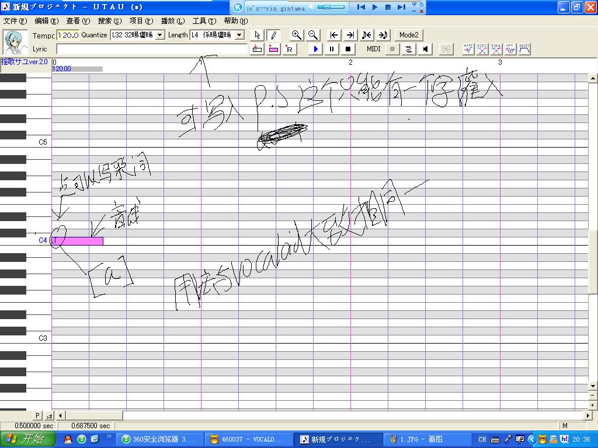Click the red-star note properties icon
Image resolution: width=598 pixels, height=448 pixels.
[258, 49]
